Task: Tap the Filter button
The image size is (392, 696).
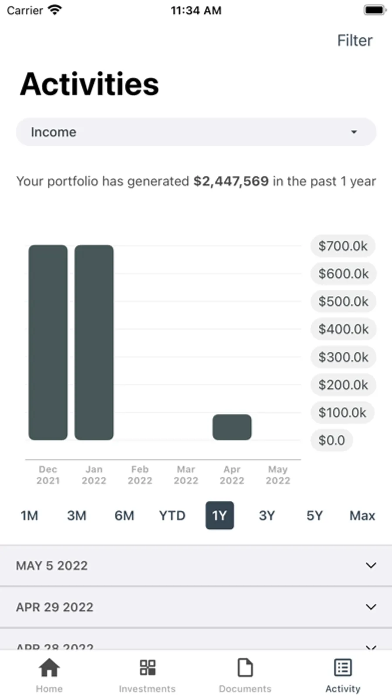Action: pos(355,41)
